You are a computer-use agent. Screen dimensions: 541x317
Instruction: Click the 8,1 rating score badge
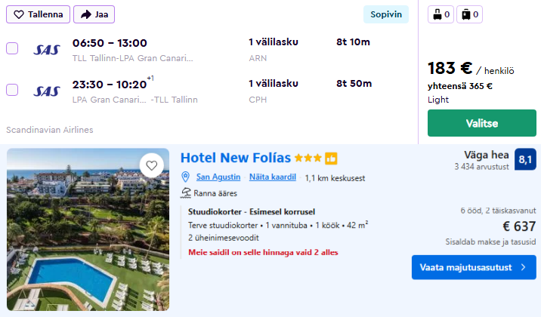[526, 159]
